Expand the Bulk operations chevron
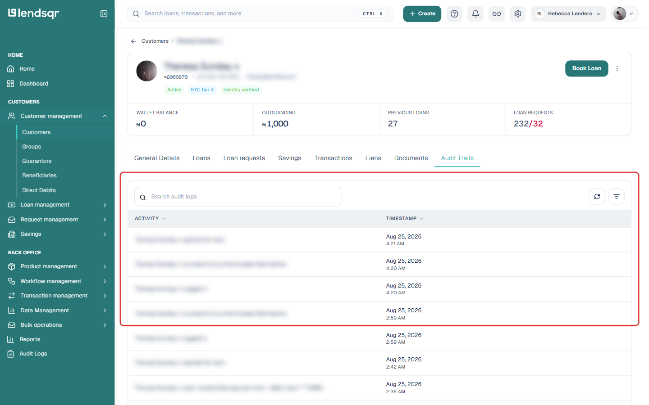649x405 pixels. tap(105, 325)
